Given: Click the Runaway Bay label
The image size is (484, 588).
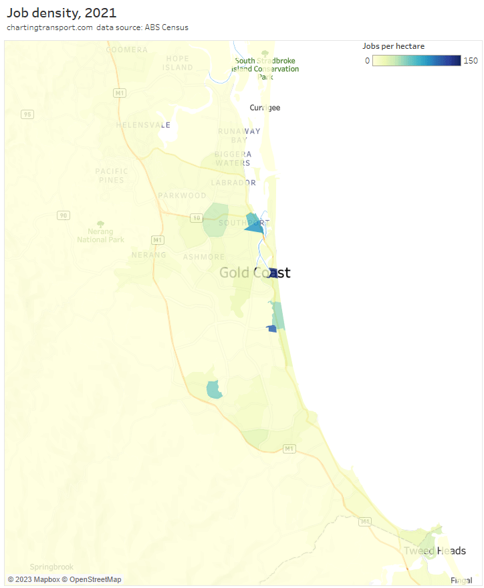Looking at the screenshot, I should [239, 136].
